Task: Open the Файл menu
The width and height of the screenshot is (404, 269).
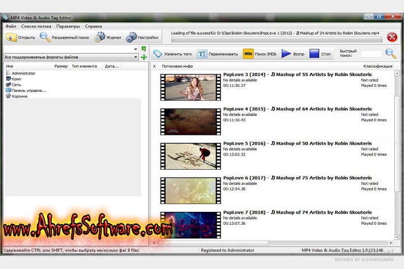Action: 11,26
